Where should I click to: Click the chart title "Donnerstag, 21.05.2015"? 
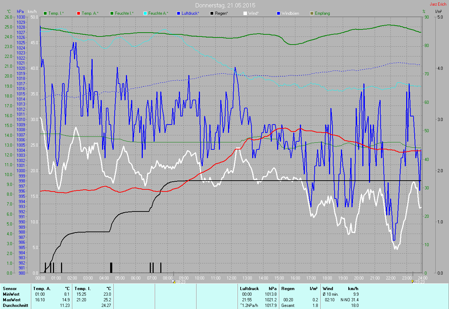click(x=225, y=5)
